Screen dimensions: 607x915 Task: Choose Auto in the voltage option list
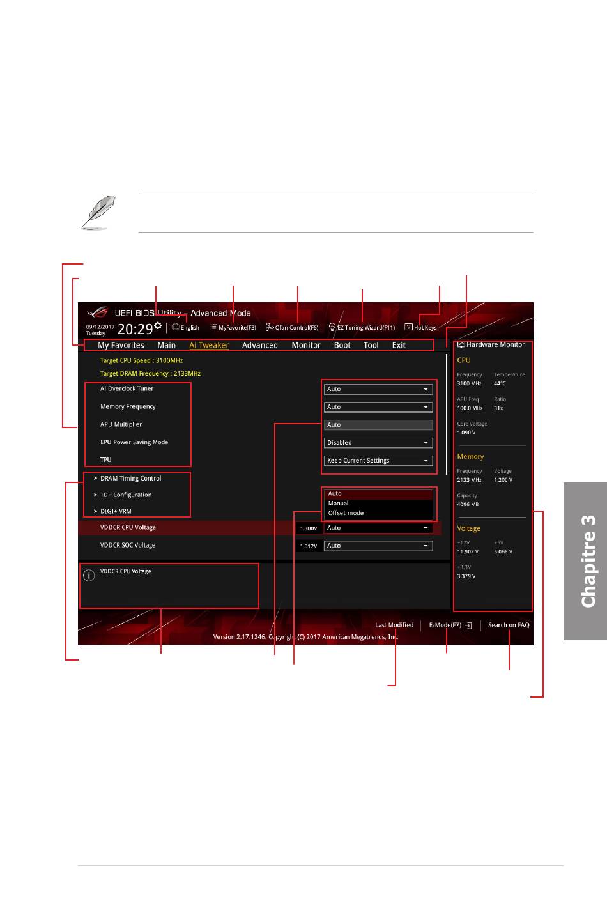(x=378, y=494)
